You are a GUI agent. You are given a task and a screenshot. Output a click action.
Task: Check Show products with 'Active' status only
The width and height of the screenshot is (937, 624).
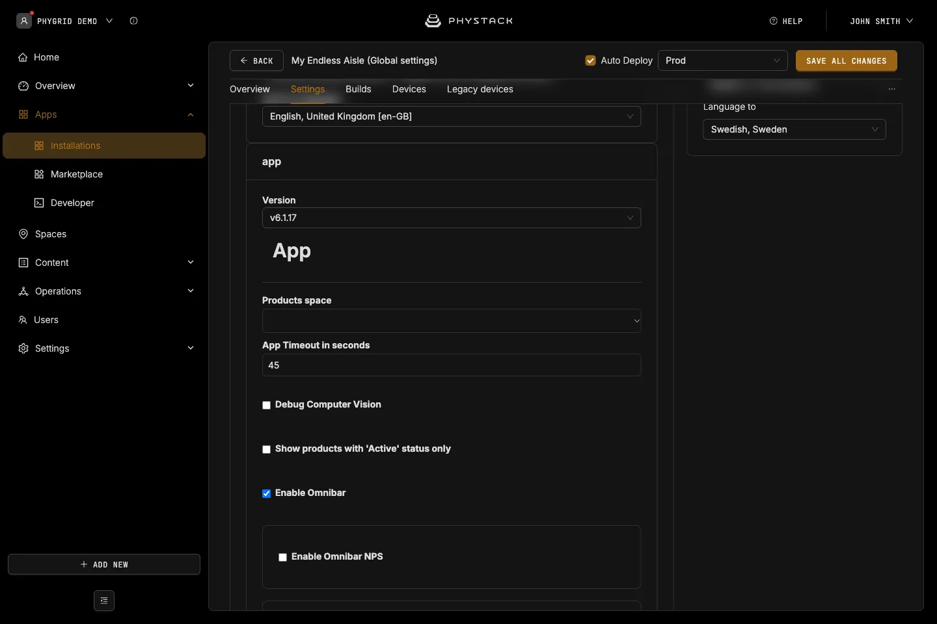(267, 449)
